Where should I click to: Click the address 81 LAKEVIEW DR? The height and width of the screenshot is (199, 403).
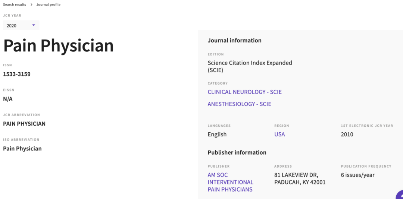pyautogui.click(x=296, y=175)
